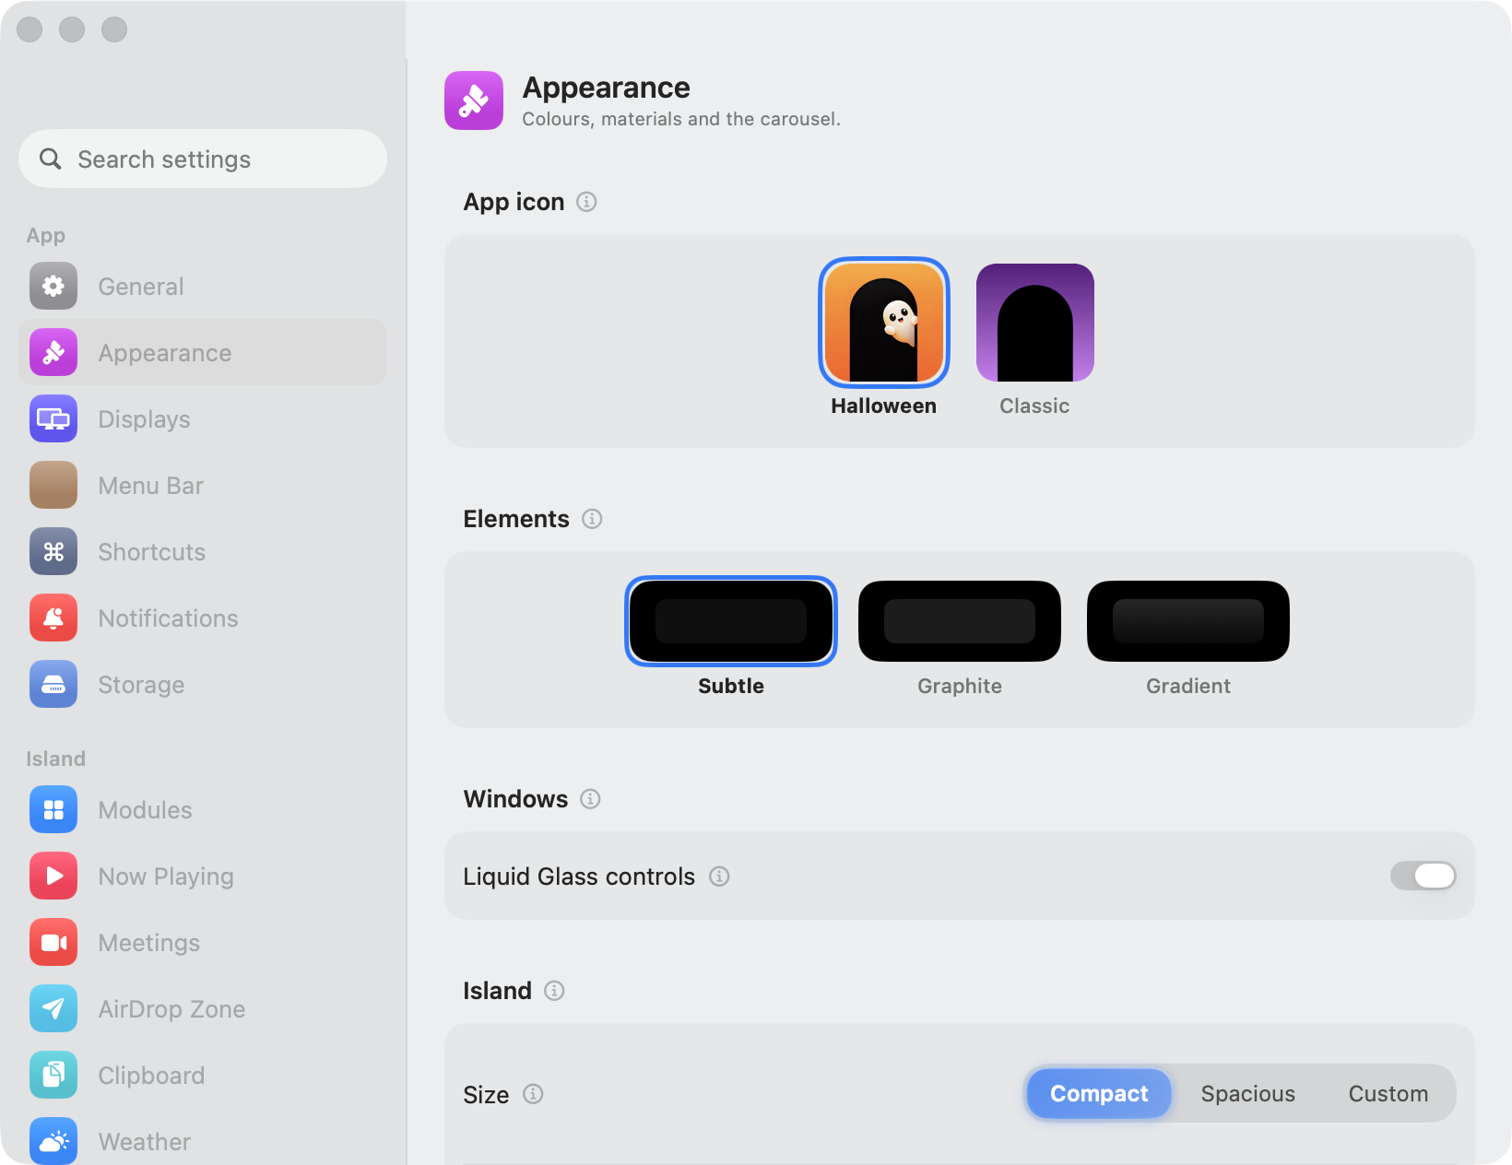The image size is (1512, 1165).
Task: Open the Storage drive icon
Action: 53,684
